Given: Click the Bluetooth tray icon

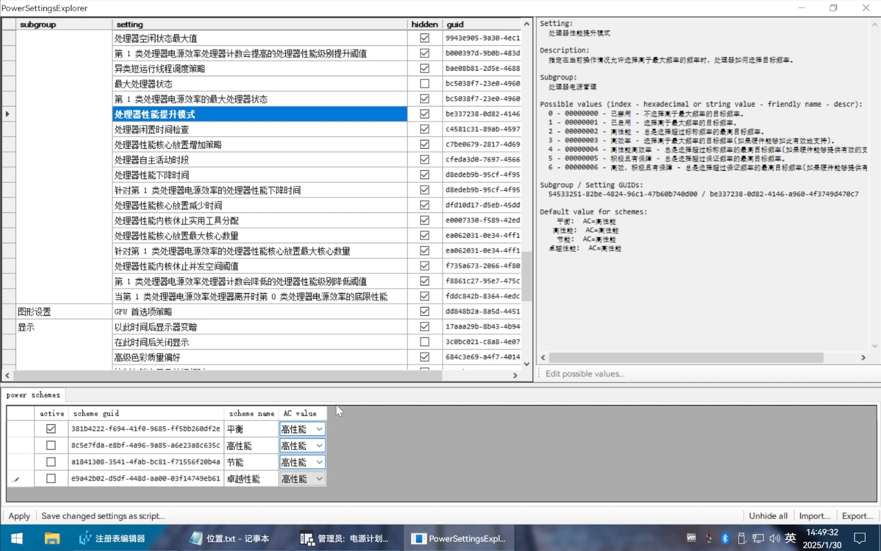Looking at the screenshot, I should [x=725, y=538].
